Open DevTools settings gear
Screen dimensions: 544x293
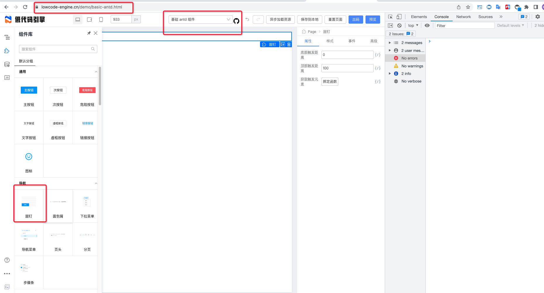coord(538,17)
